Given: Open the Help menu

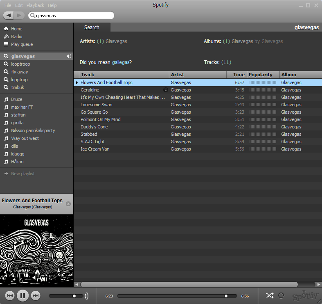Looking at the screenshot, I should (x=52, y=5).
